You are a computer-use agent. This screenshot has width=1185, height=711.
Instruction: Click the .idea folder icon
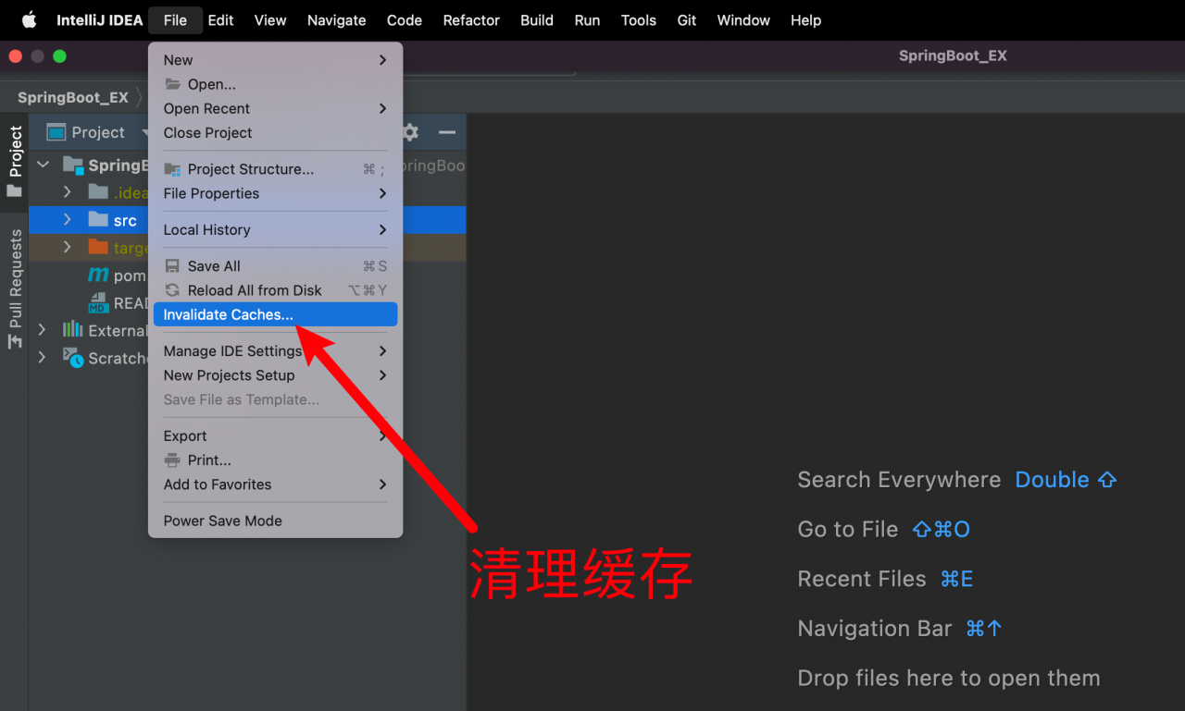(98, 192)
